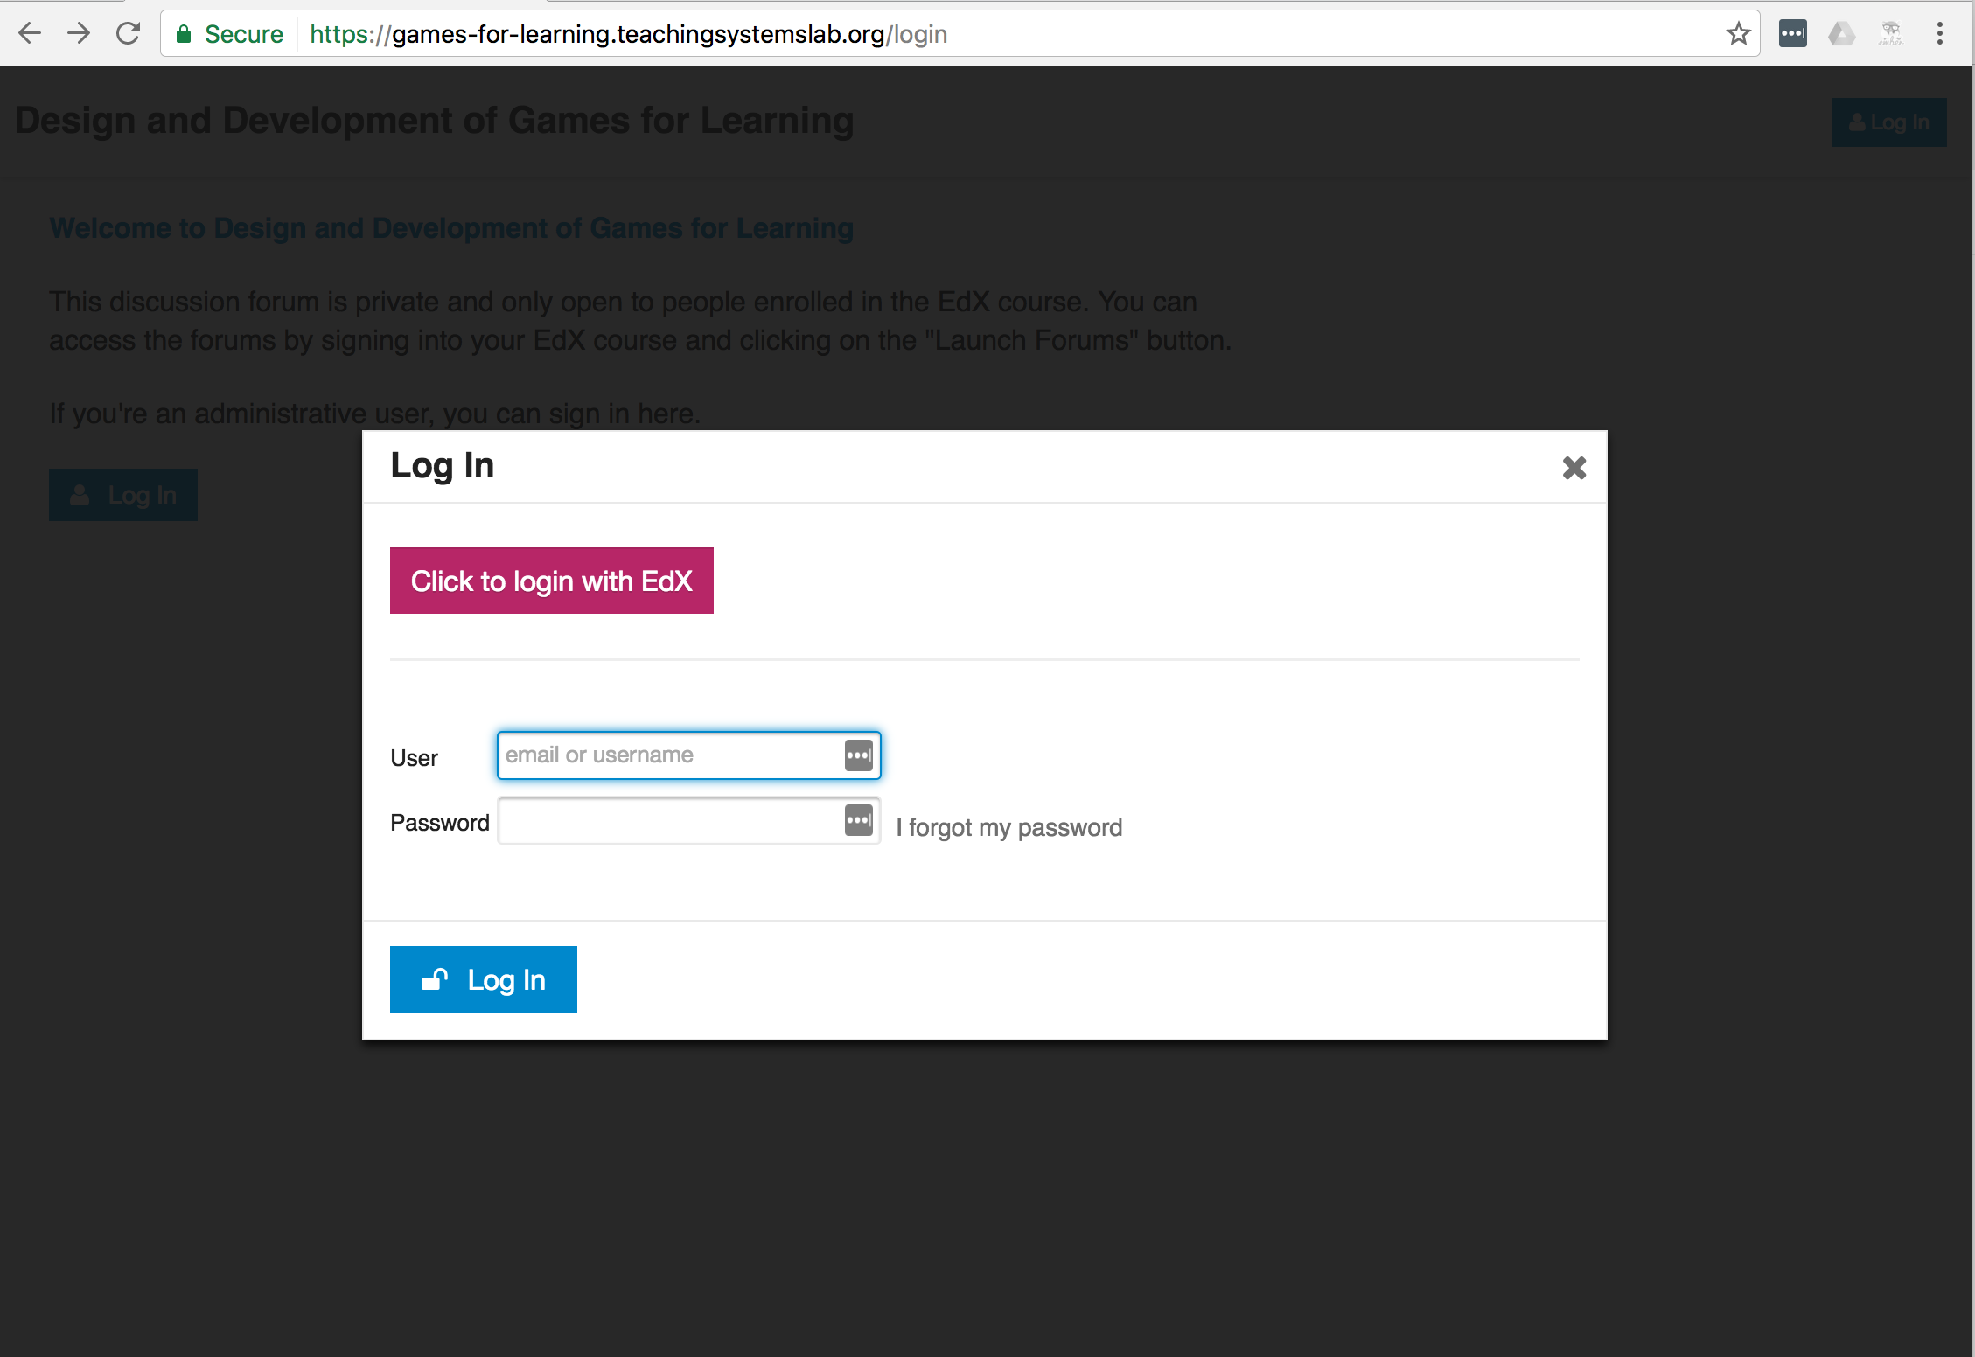Click the browser back navigation icon
Screen dimensions: 1975x1357
(29, 33)
